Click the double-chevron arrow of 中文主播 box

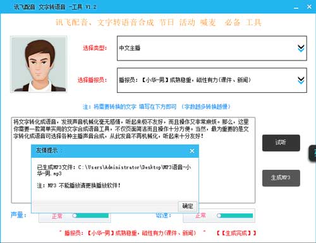click(301, 49)
